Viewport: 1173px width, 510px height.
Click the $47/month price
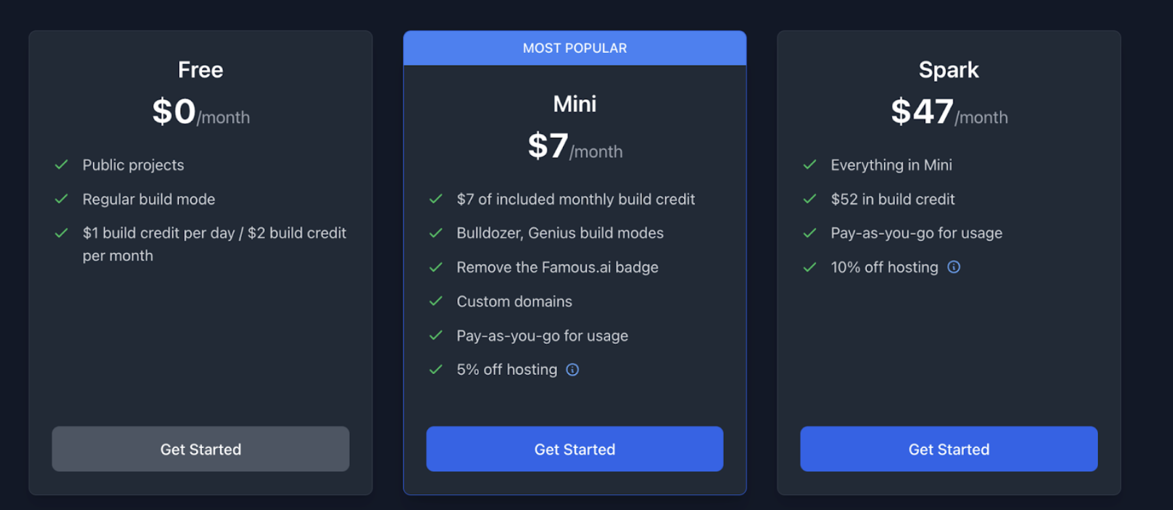[949, 112]
